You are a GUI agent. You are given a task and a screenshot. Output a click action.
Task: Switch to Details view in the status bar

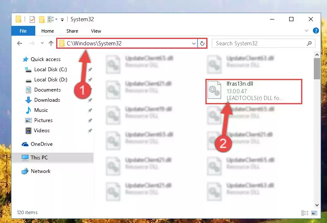(305, 213)
